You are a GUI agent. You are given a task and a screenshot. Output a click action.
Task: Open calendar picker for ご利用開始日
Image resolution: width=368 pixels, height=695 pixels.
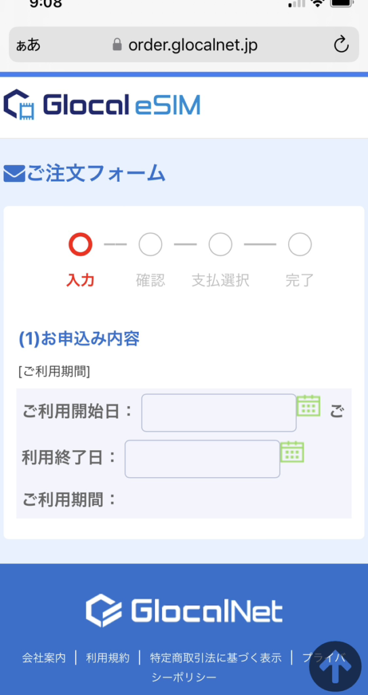pyautogui.click(x=308, y=405)
